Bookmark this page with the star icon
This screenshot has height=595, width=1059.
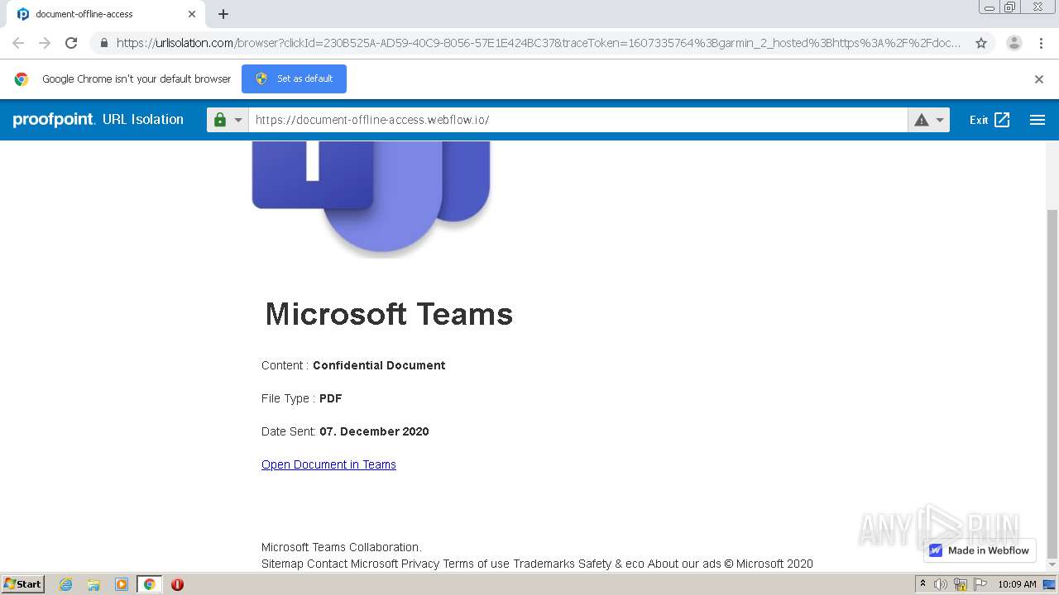tap(981, 43)
